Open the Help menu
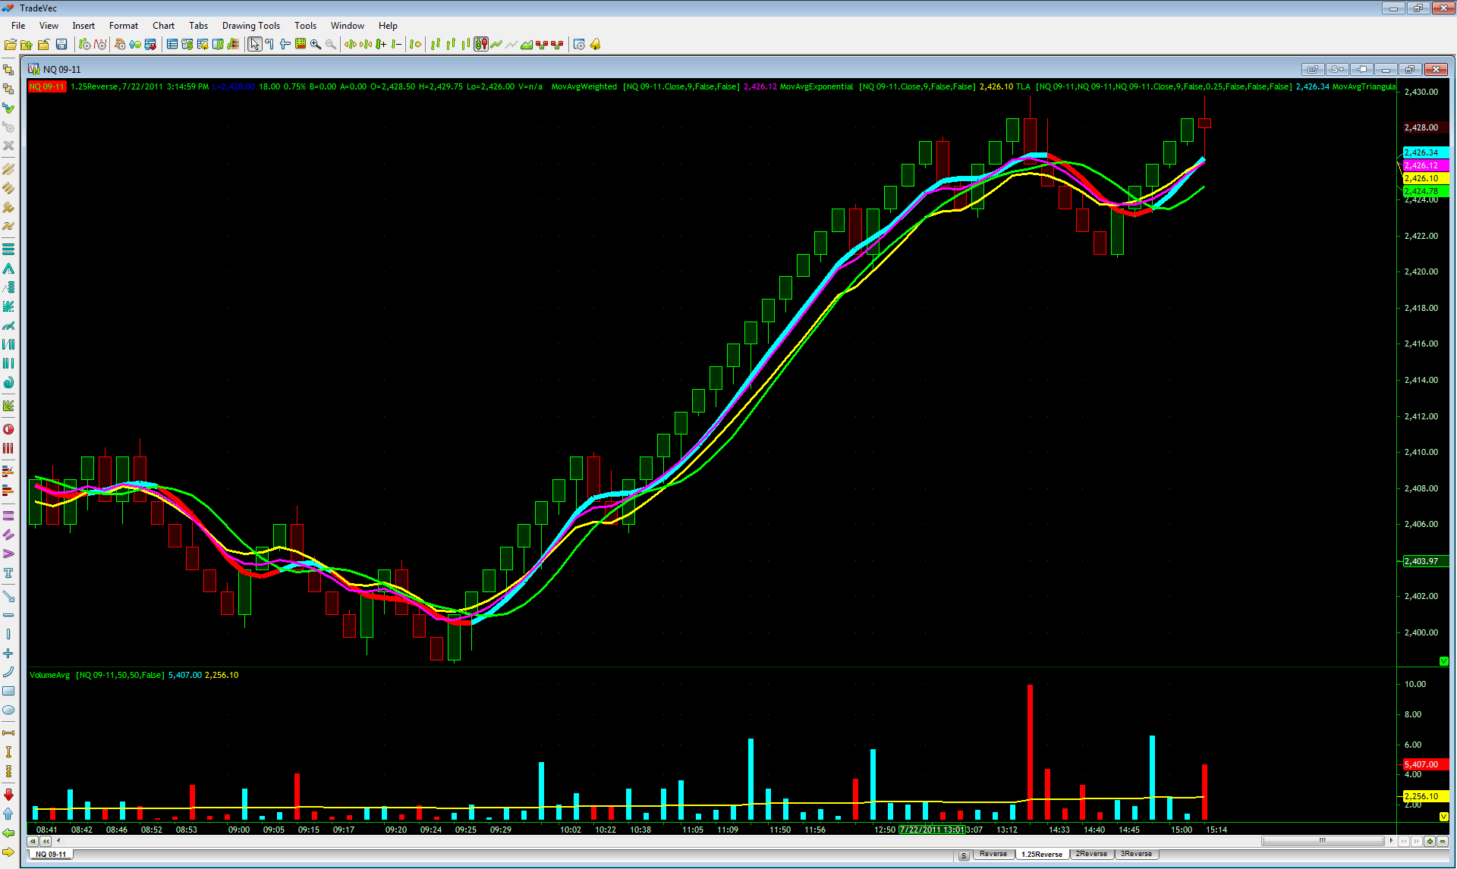Viewport: 1457px width, 869px height. pyautogui.click(x=388, y=26)
